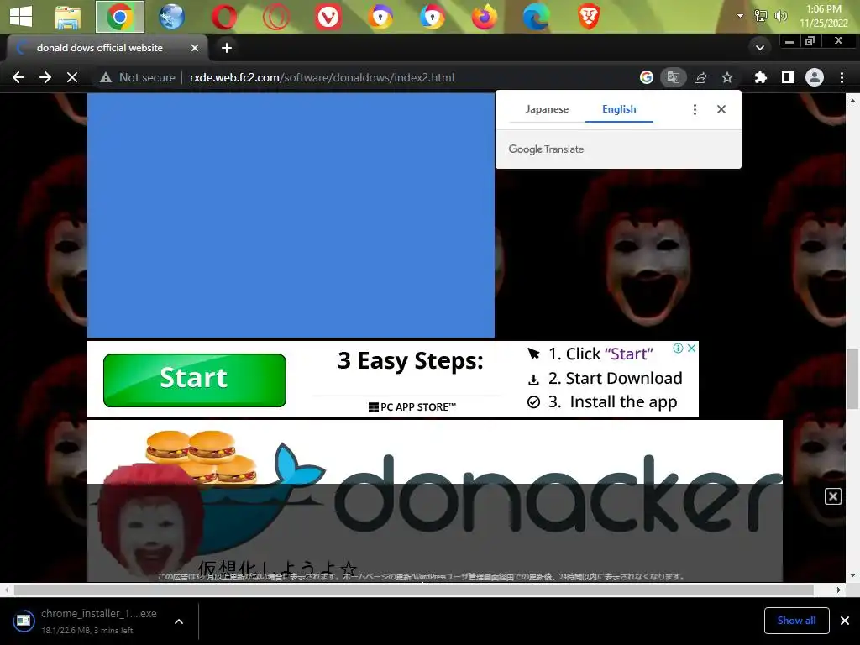This screenshot has height=645, width=860.
Task: Click the green Start ad button
Action: 195,380
